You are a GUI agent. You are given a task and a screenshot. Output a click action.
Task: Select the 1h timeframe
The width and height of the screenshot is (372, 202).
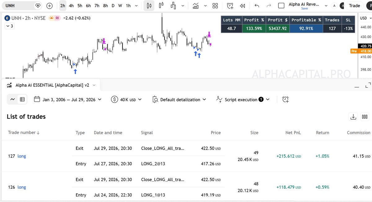click(128, 6)
